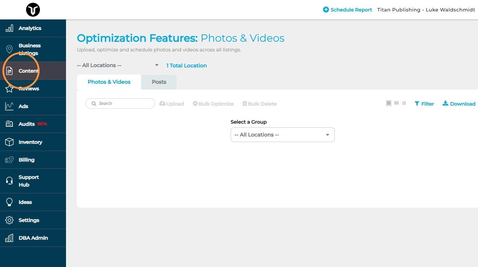Click the Schedule Report link
Viewport: 478px width, 267px height.
[351, 10]
